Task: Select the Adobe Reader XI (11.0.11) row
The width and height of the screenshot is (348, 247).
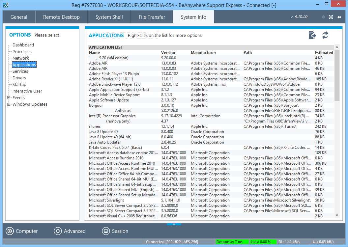Action: pos(211,79)
